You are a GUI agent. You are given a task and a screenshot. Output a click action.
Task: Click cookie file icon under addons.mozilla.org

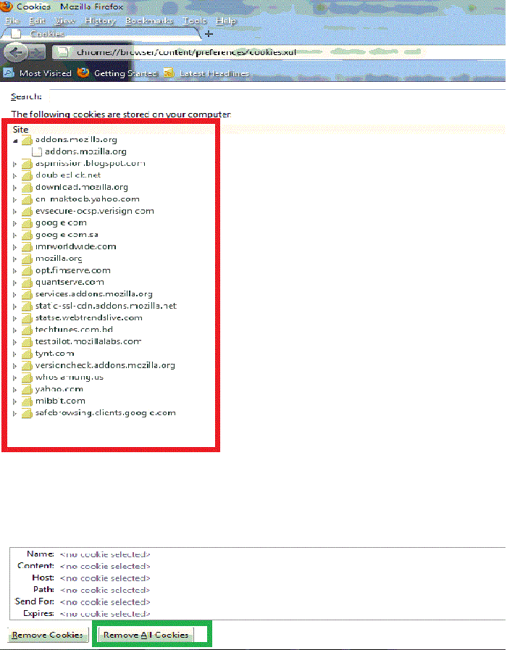pos(37,151)
